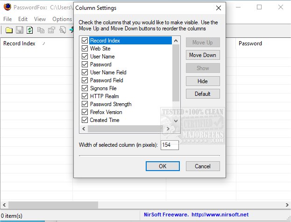291x222 pixels.
Task: Click the Find toolbar icon
Action: pos(63,30)
